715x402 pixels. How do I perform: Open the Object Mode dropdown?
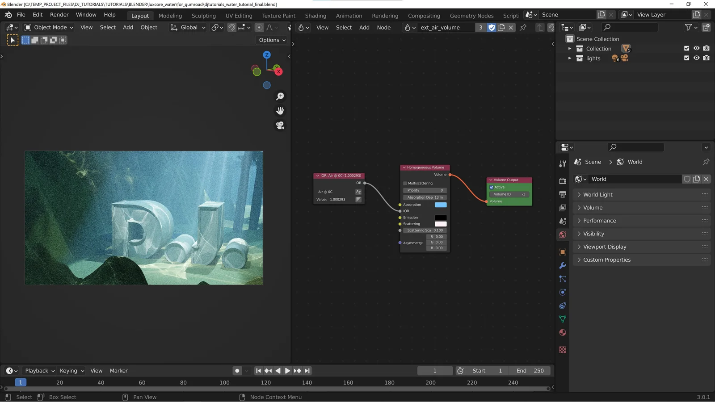49,27
